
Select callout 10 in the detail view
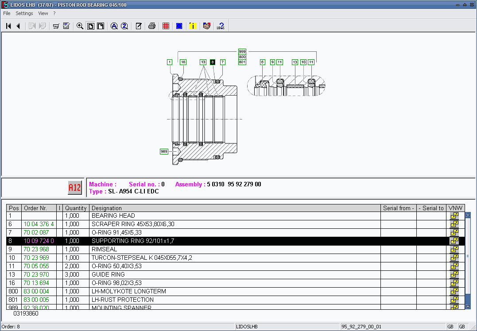[303, 62]
